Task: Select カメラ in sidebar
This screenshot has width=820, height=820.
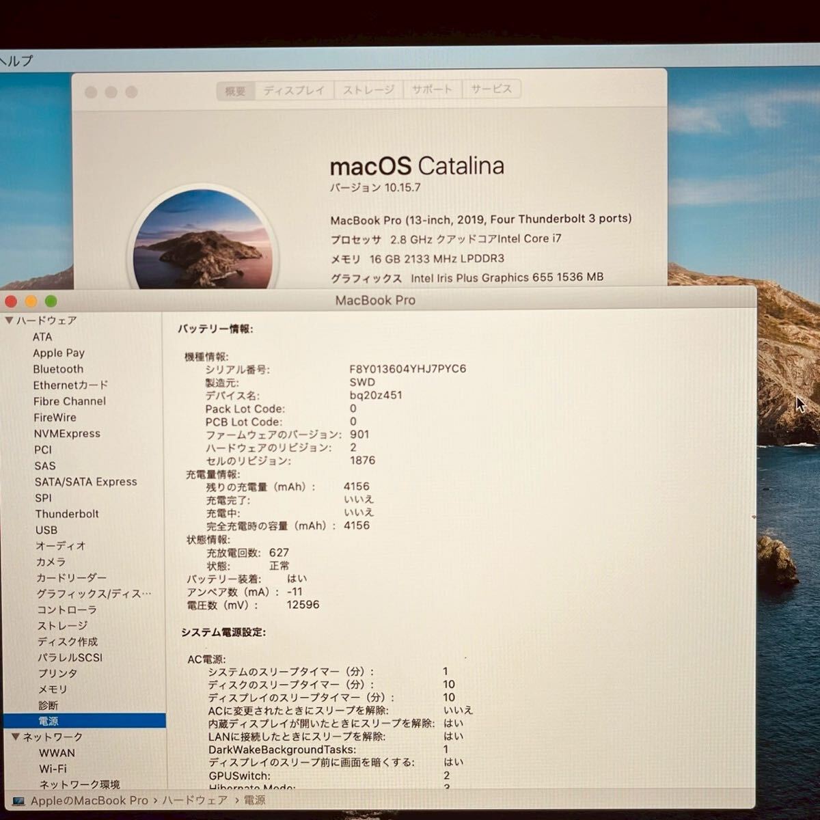Action: (51, 562)
